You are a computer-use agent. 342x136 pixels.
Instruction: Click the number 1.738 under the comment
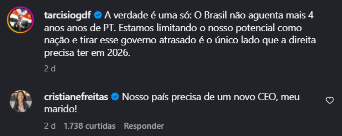pos(73,126)
